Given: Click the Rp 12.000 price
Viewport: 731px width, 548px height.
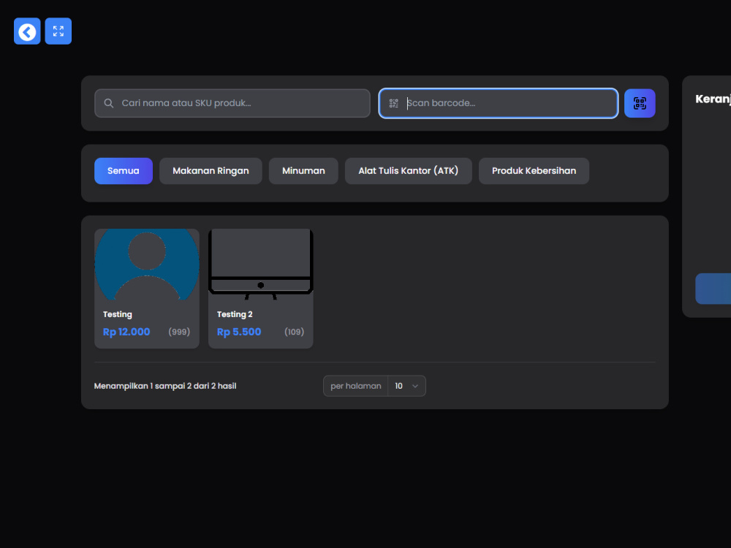Looking at the screenshot, I should pyautogui.click(x=126, y=332).
